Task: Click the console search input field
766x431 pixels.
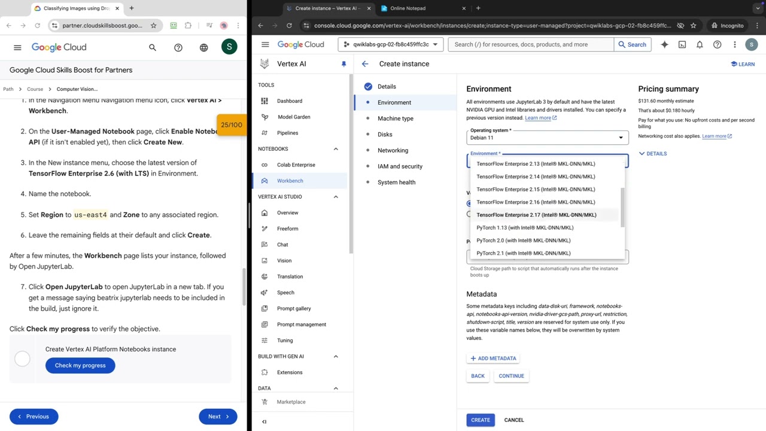Action: point(531,44)
